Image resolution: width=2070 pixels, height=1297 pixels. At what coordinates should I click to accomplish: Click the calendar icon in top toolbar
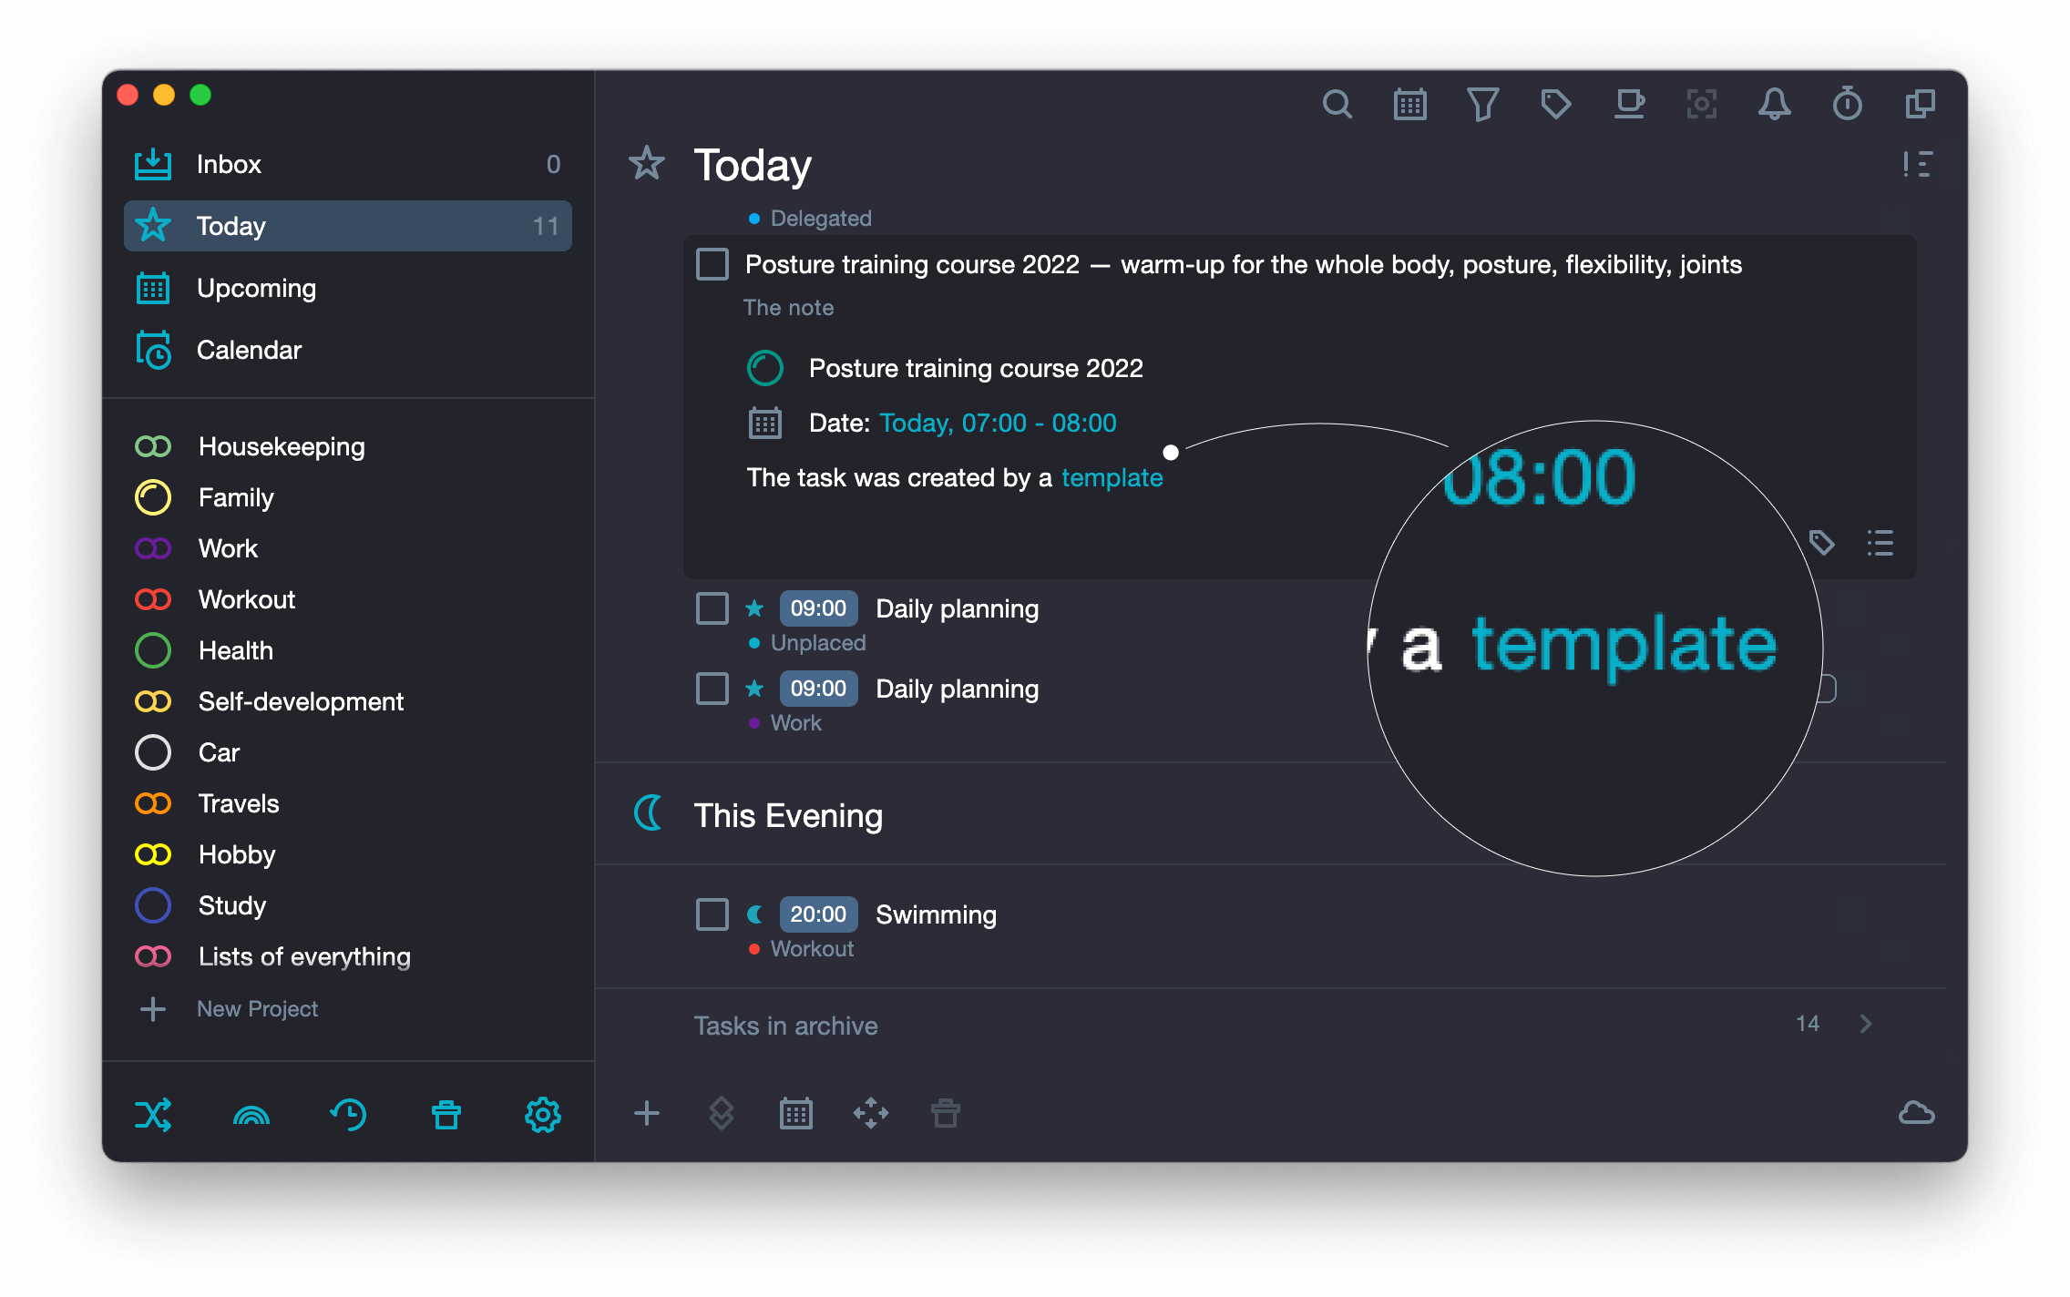click(x=1409, y=105)
